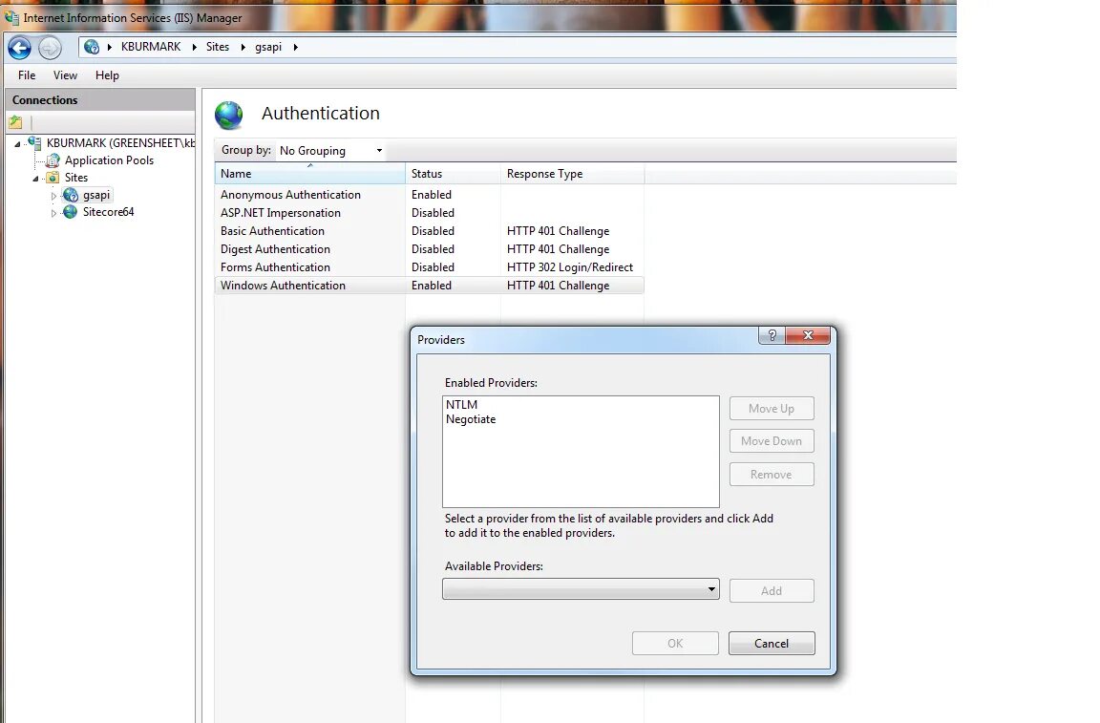
Task: Select Negotiate in Enabled Providers
Action: (471, 419)
